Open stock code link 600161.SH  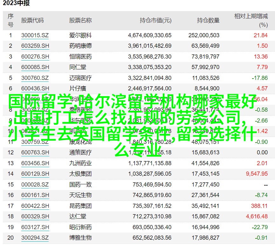point(35,195)
